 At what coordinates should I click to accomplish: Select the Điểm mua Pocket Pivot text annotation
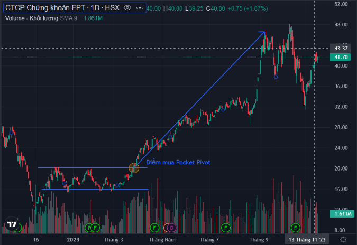click(178, 162)
